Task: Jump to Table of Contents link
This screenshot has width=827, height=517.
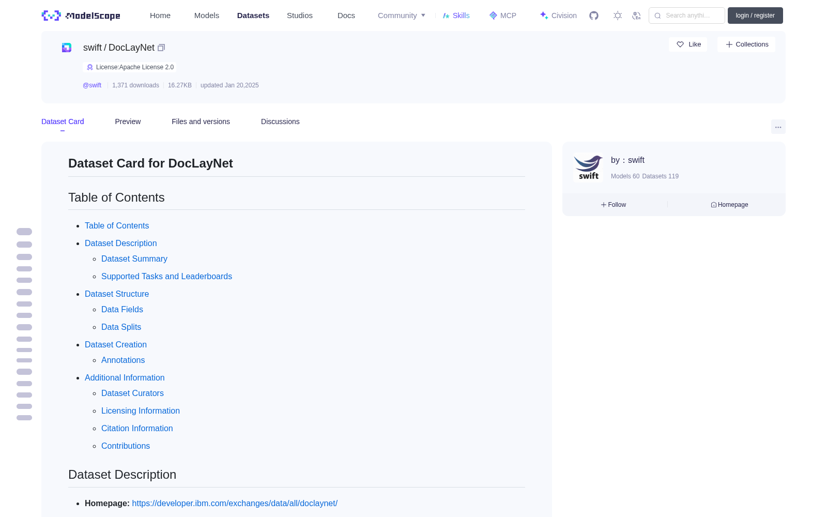Action: [117, 225]
